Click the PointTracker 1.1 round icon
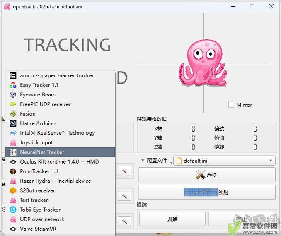 (13, 171)
